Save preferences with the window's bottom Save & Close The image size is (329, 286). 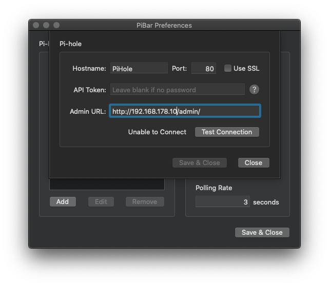pyautogui.click(x=262, y=232)
